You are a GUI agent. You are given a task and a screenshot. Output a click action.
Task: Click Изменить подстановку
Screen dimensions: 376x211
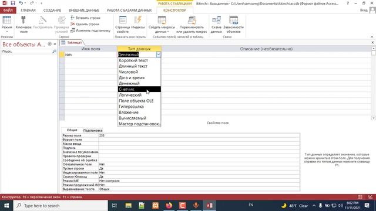[90, 30]
